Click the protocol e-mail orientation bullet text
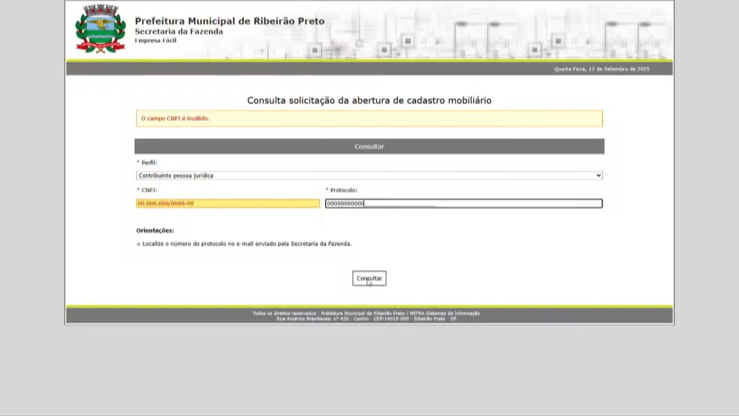 click(246, 244)
